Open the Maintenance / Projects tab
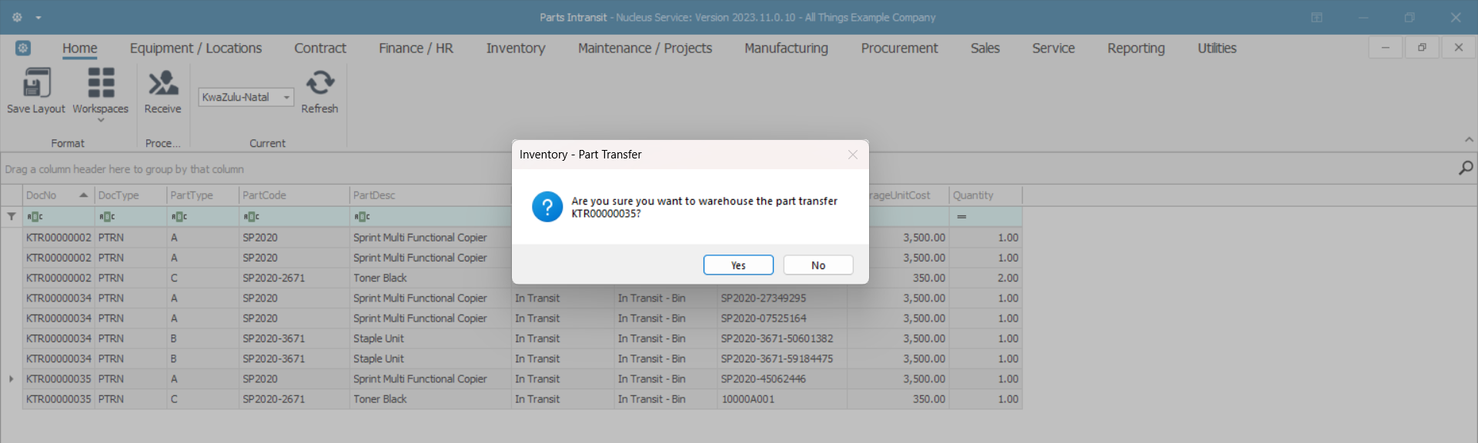 click(x=645, y=48)
